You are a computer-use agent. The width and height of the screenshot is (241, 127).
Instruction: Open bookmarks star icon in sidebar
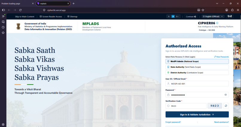click(3, 33)
